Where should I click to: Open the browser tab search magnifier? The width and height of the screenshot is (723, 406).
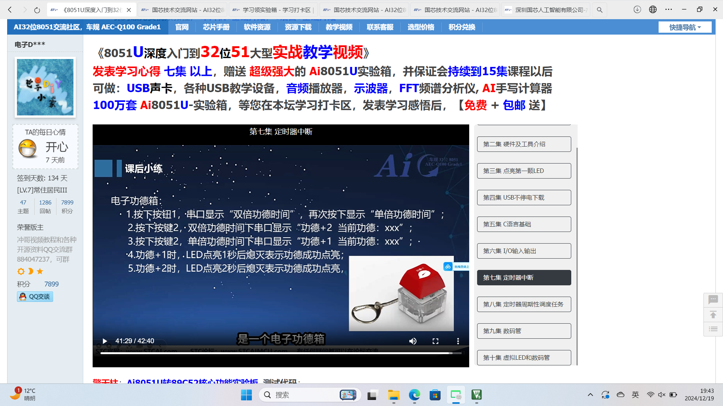coord(599,10)
